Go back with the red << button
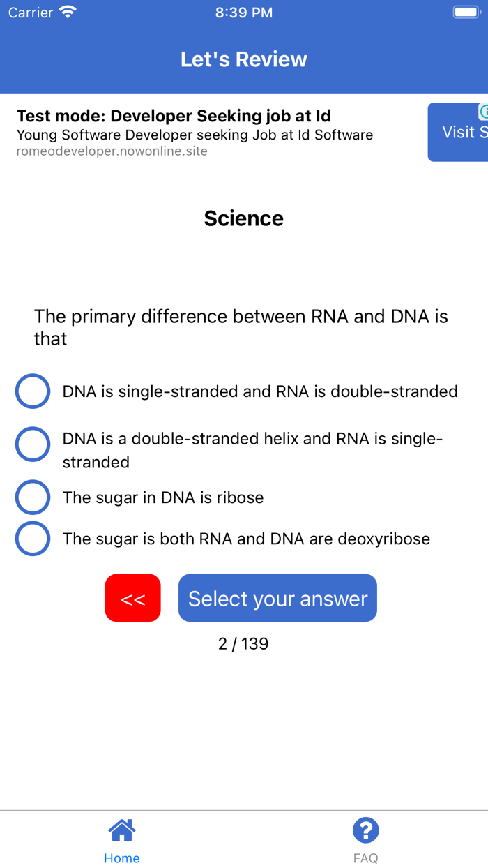 click(x=132, y=598)
